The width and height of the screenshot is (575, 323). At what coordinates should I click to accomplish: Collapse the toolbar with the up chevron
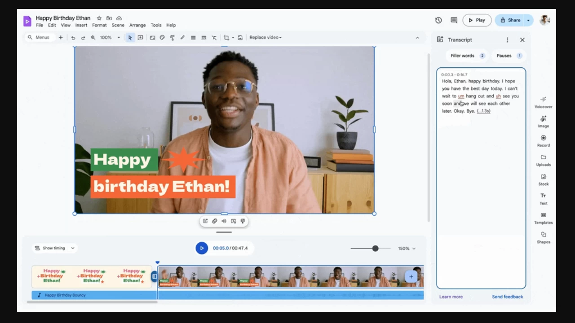(417, 38)
